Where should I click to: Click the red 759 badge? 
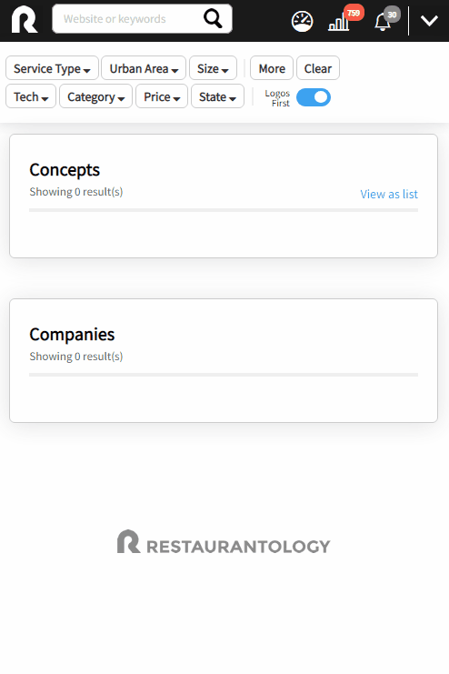pos(354,13)
